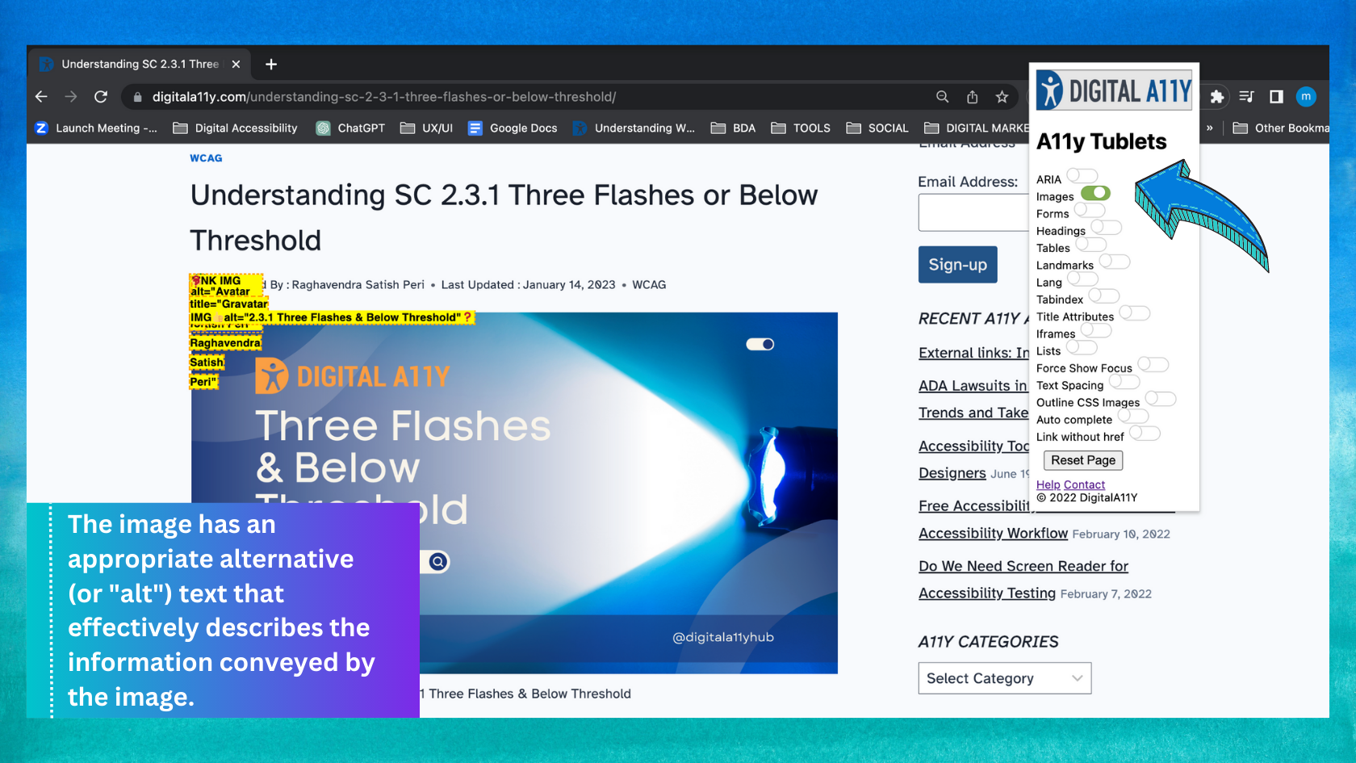Open the TOOLS bookmarks folder
The height and width of the screenshot is (763, 1356).
pos(801,128)
